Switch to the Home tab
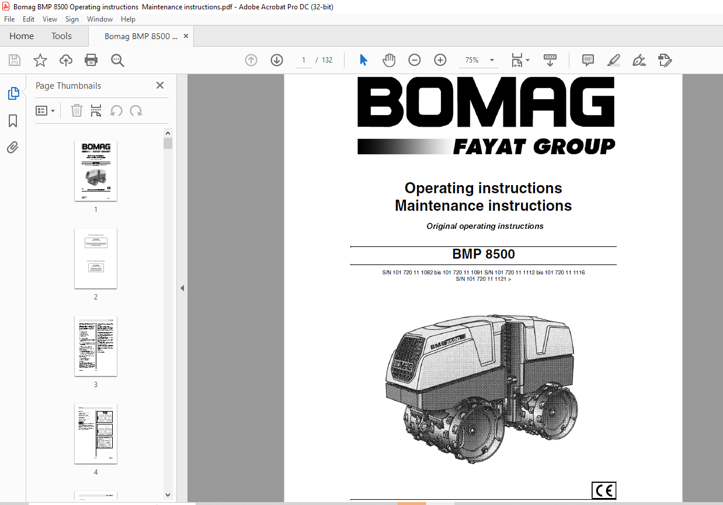The width and height of the screenshot is (723, 505). [22, 36]
